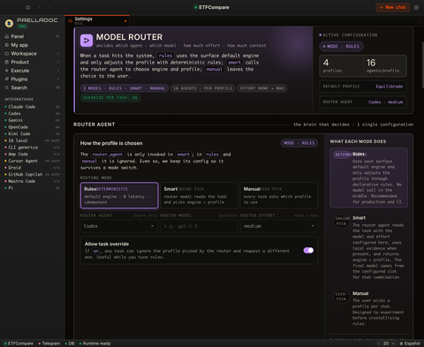Screen dimensions: 424x347
Task: Click the Claude Code integration status dot
Action: coord(5,107)
